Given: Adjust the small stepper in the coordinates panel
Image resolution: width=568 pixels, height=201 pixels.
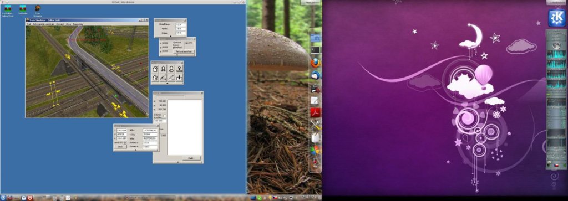Looking at the screenshot, I should (125, 142).
